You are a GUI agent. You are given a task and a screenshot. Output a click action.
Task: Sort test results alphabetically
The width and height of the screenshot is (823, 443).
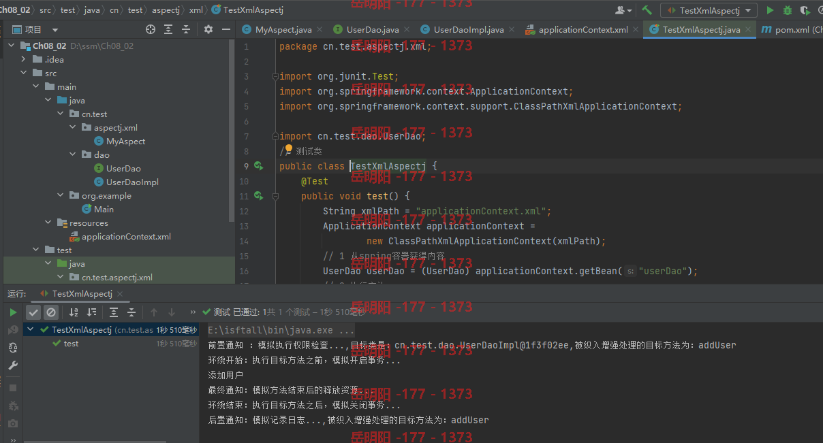[x=74, y=312]
